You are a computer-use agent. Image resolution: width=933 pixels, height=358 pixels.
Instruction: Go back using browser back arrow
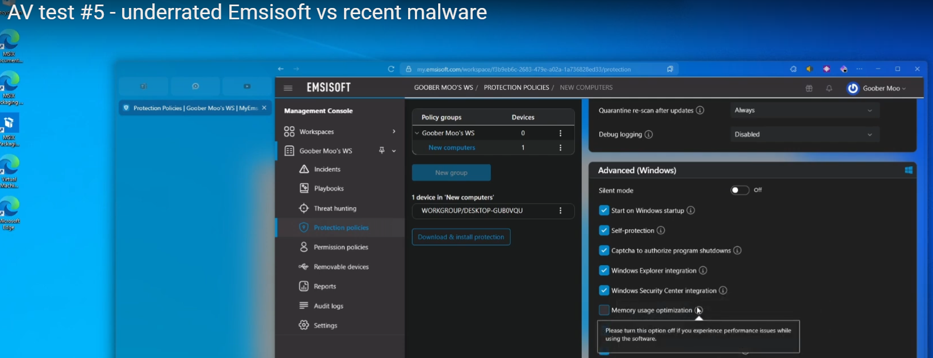280,69
